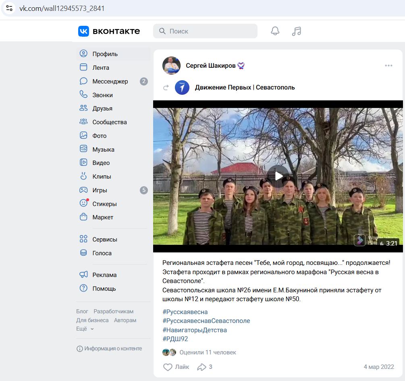Open Мессенджер chat bubble icon
Screen dimensions: 405x381
[x=83, y=81]
